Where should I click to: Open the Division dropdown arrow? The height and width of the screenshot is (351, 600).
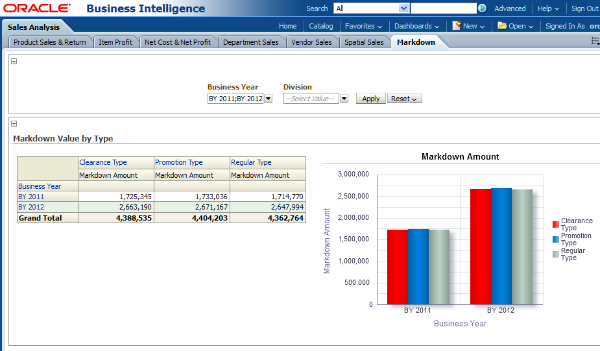(344, 99)
